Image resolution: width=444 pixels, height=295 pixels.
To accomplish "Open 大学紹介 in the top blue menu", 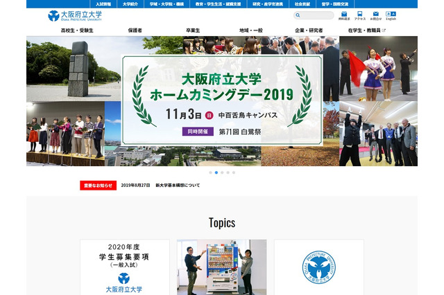I will pos(130,4).
